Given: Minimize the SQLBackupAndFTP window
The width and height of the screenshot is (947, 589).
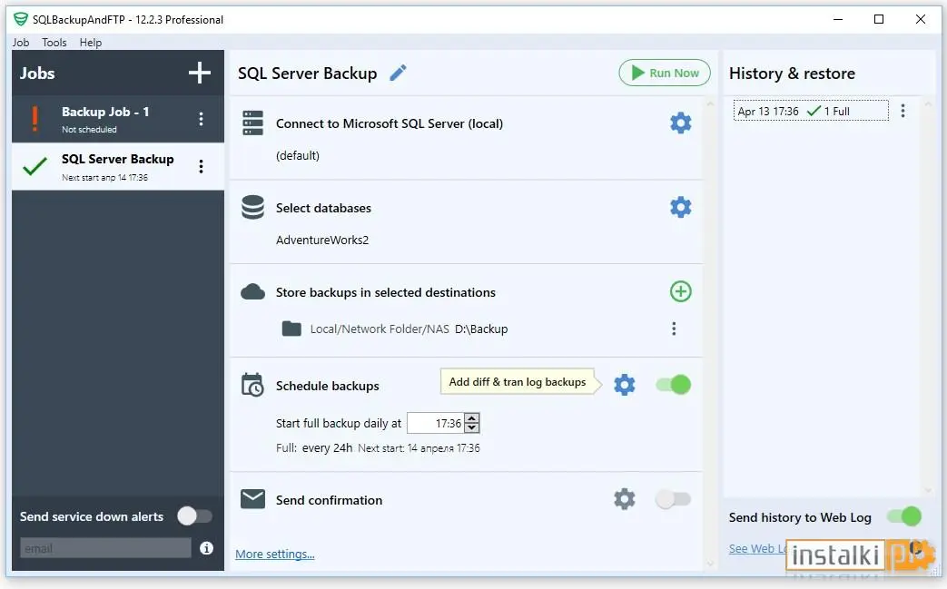Looking at the screenshot, I should click(x=838, y=19).
